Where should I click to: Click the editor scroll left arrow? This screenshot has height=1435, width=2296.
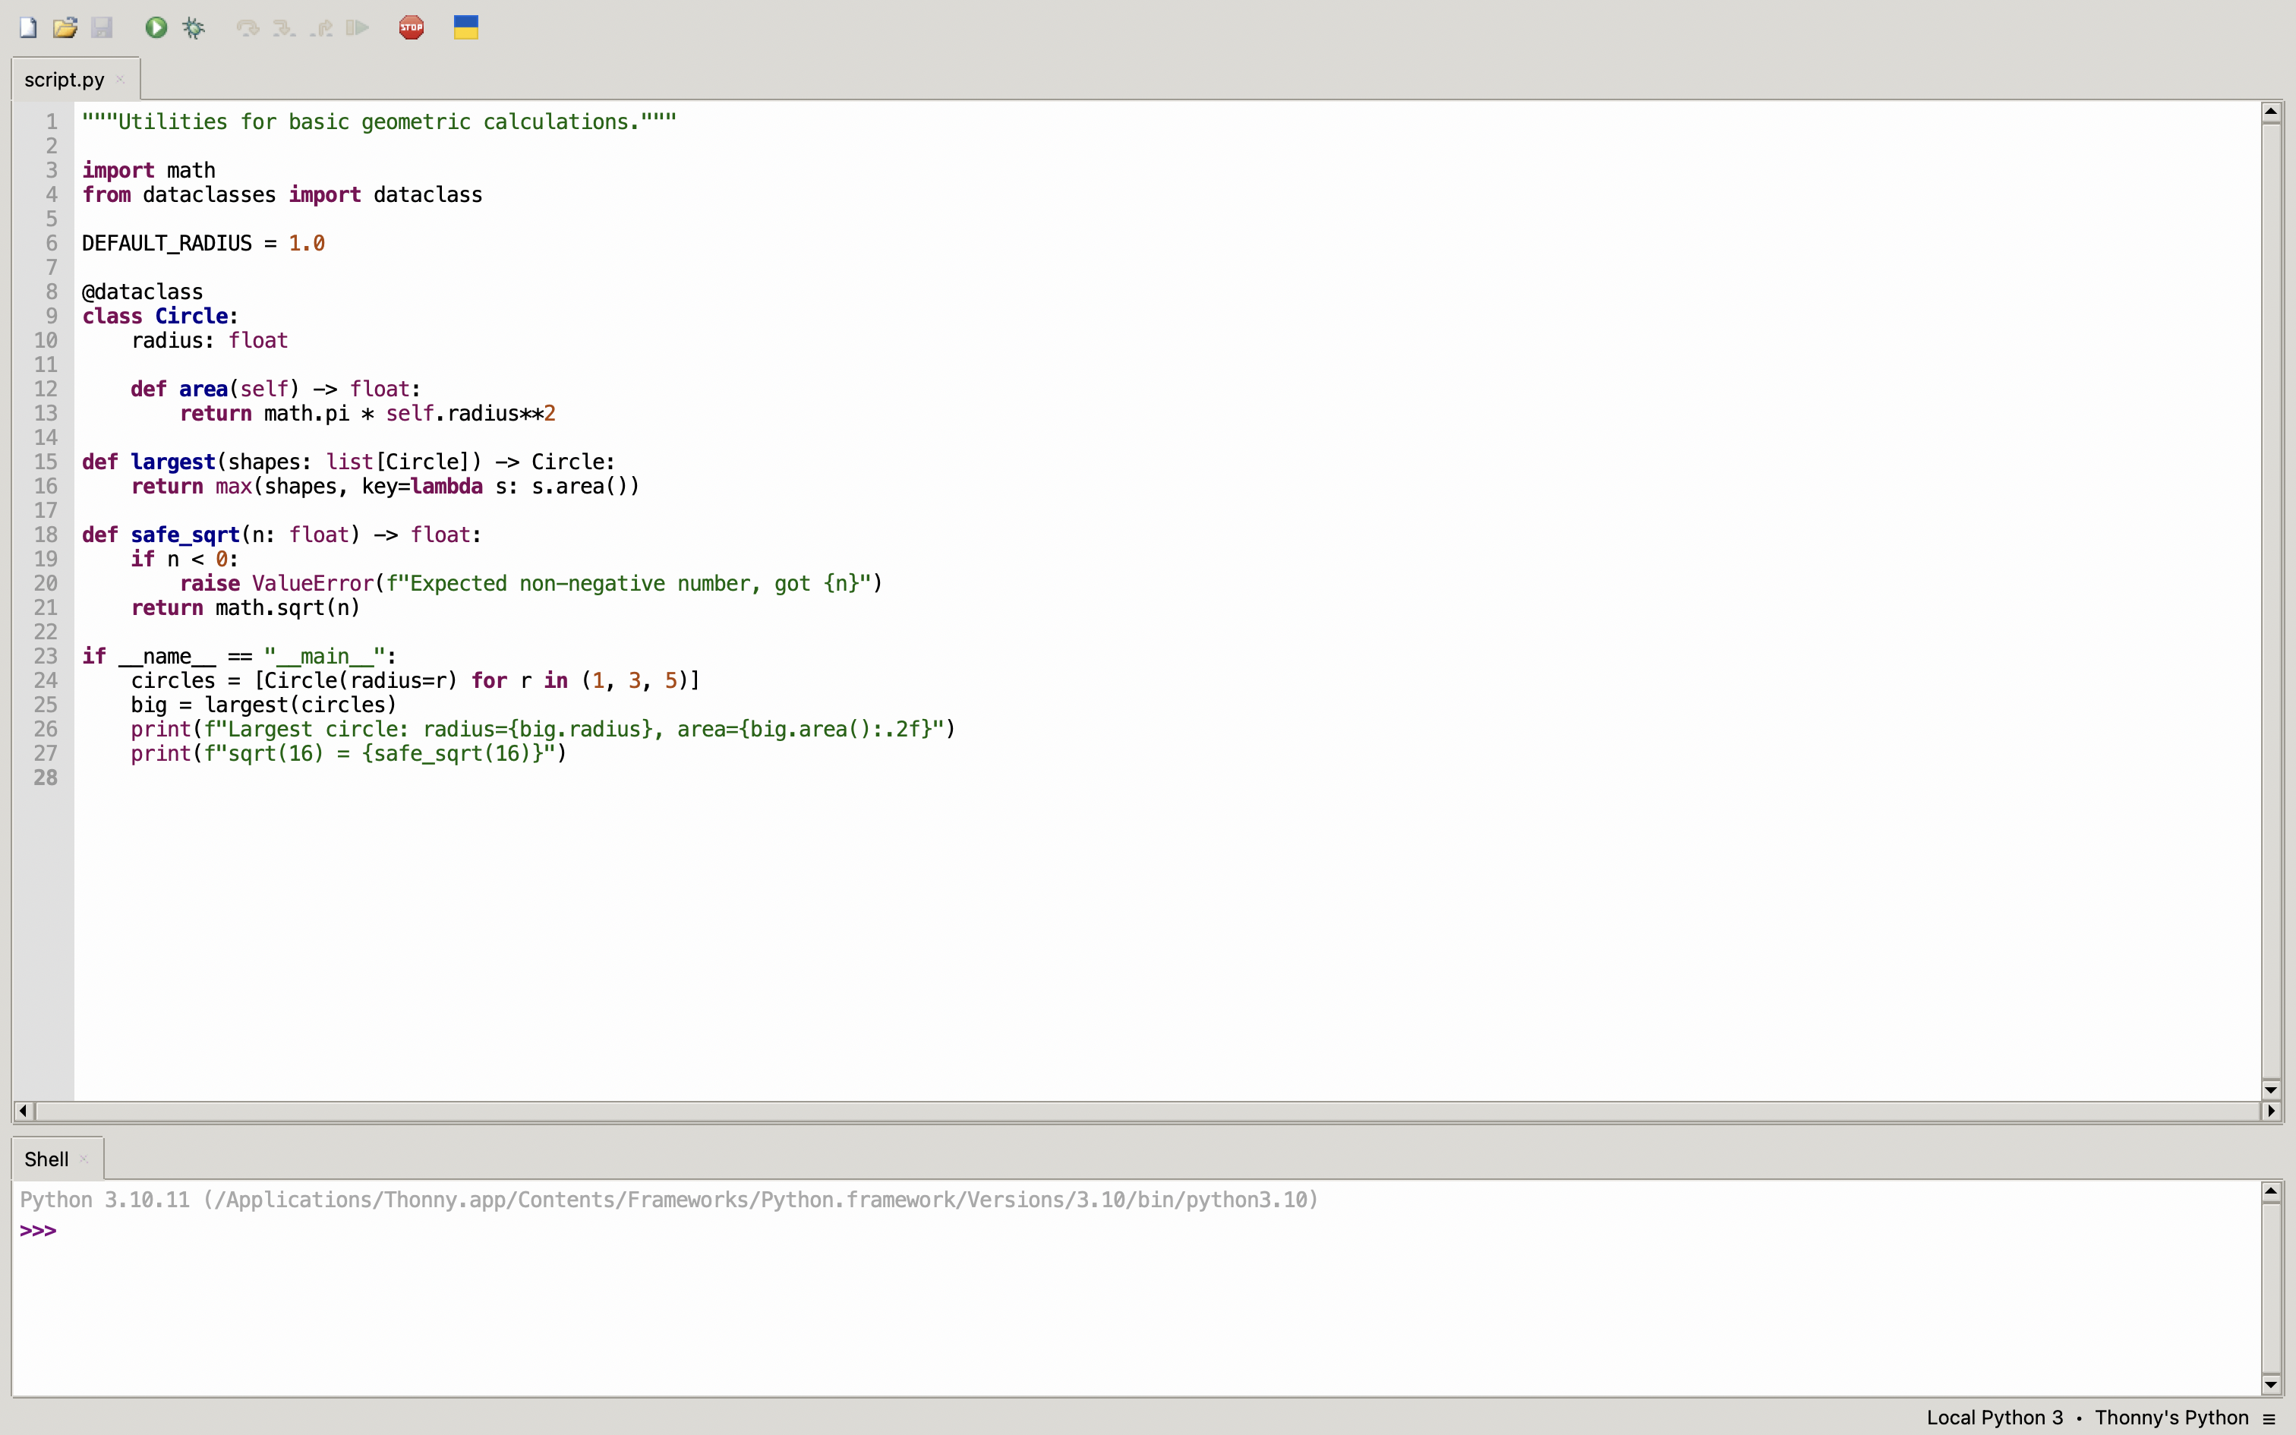click(x=23, y=1110)
